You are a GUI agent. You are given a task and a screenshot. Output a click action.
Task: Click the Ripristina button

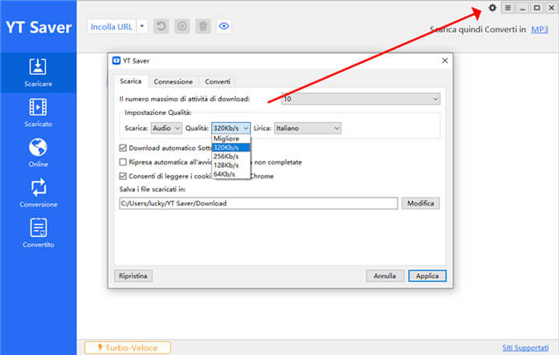133,275
